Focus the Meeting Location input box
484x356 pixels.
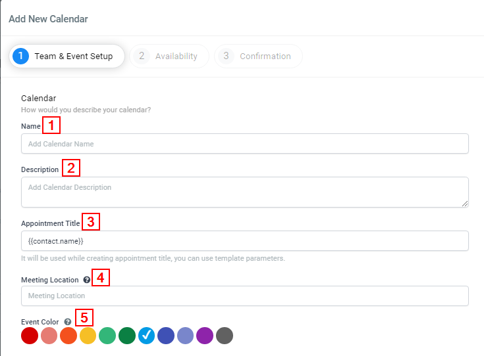click(244, 296)
